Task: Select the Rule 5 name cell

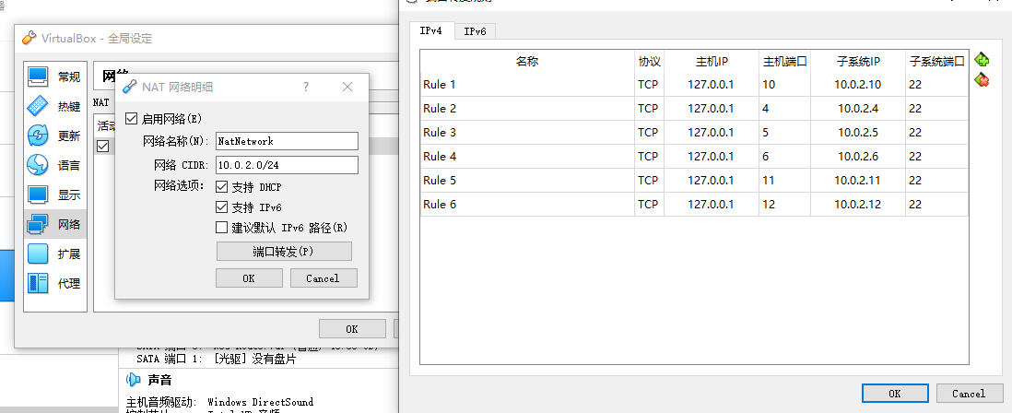Action: pyautogui.click(x=527, y=181)
